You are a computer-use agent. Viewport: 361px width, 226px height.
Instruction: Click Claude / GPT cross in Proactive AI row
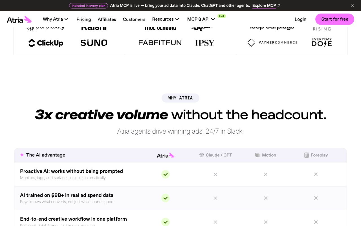point(215,174)
